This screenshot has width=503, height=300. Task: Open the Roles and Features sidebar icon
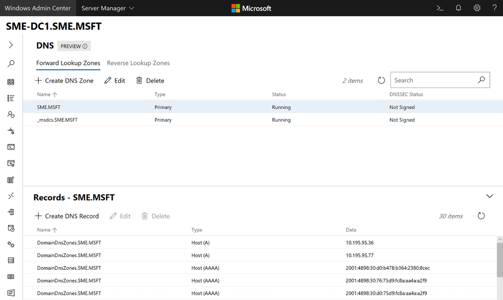click(x=11, y=212)
